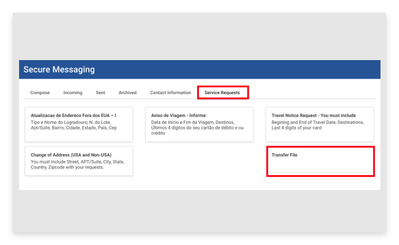The image size is (399, 245).
Task: Click blank area inside Transfer File card
Action: [x=320, y=167]
